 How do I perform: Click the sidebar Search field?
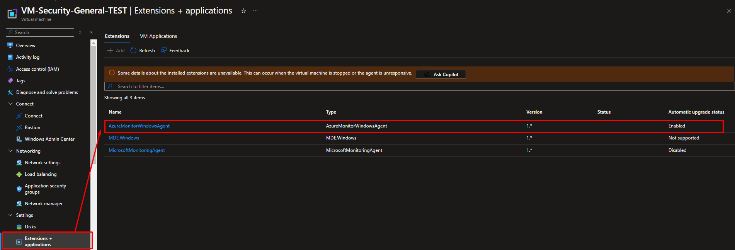coord(40,32)
